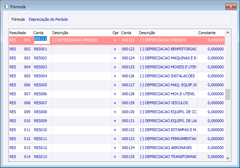This screenshot has height=168, width=240.
Task: Select the (-) DEPRECIACAO FERRAMENTAS cell
Action: pos(168,139)
